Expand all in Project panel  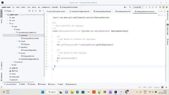click(x=33, y=11)
